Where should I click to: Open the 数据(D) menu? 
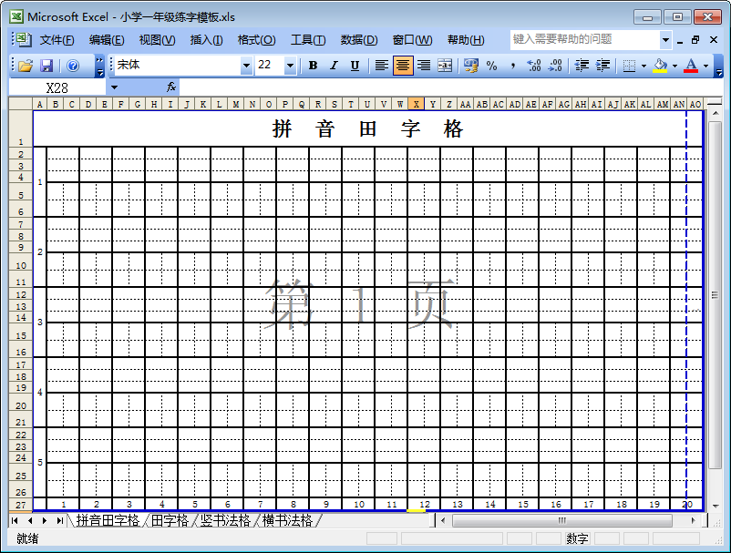(x=359, y=40)
